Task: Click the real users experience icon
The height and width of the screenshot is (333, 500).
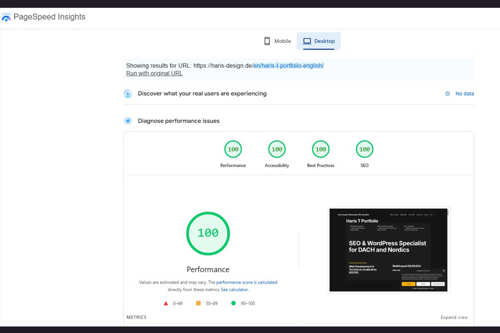Action: (x=128, y=94)
